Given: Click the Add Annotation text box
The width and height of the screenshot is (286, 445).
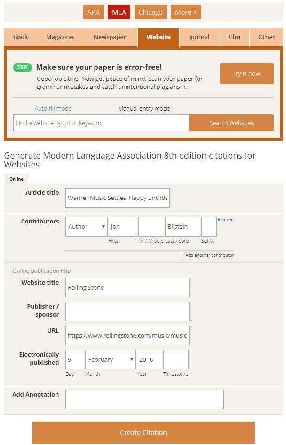Looking at the screenshot, I should (x=144, y=399).
